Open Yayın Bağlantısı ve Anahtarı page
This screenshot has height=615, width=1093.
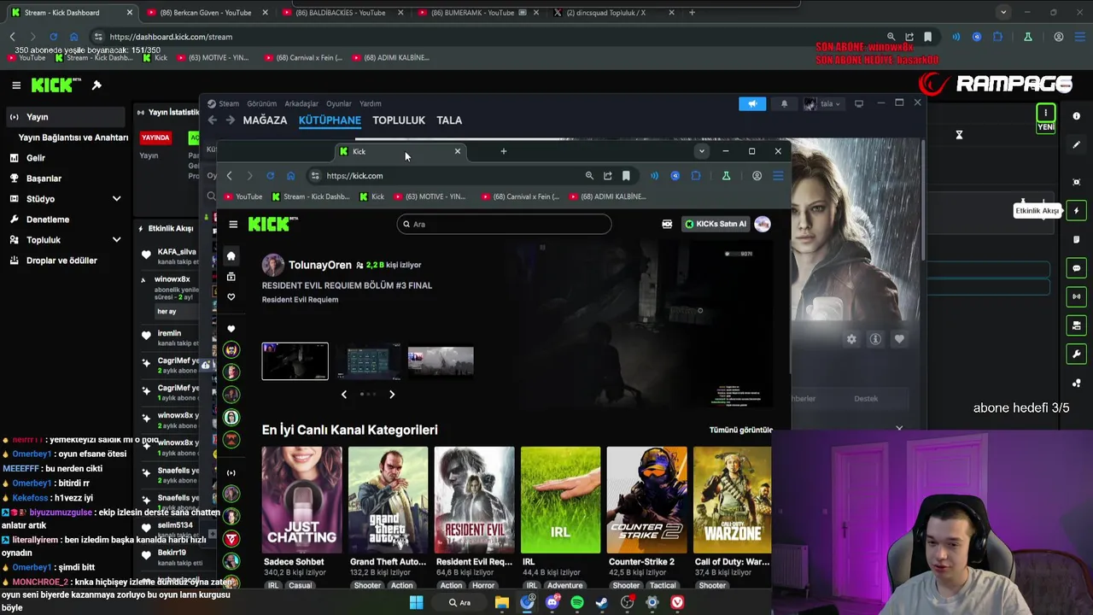(x=73, y=138)
